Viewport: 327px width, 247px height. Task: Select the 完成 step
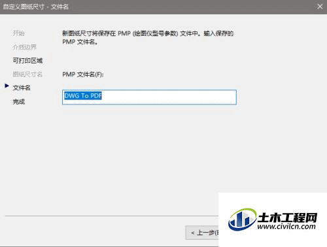pyautogui.click(x=19, y=101)
